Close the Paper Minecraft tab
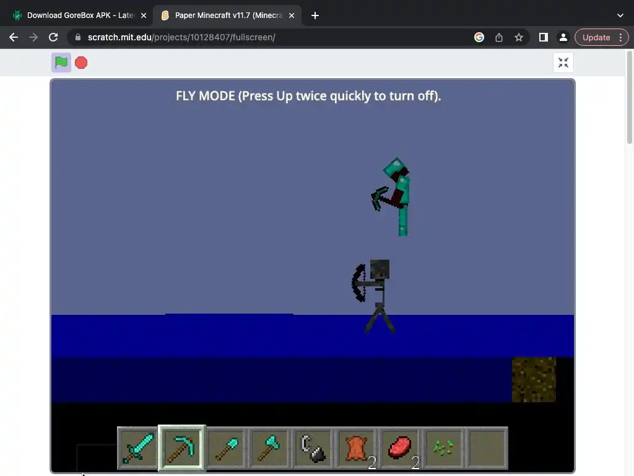 click(292, 15)
